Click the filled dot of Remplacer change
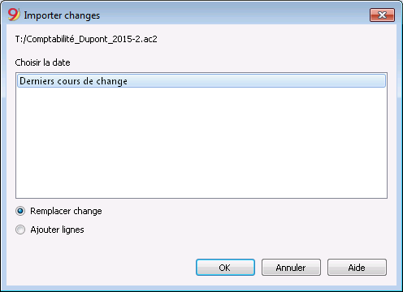 tap(20, 211)
